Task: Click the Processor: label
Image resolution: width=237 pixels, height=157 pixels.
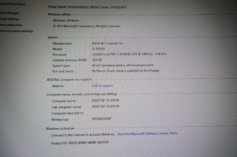Action: (60, 55)
